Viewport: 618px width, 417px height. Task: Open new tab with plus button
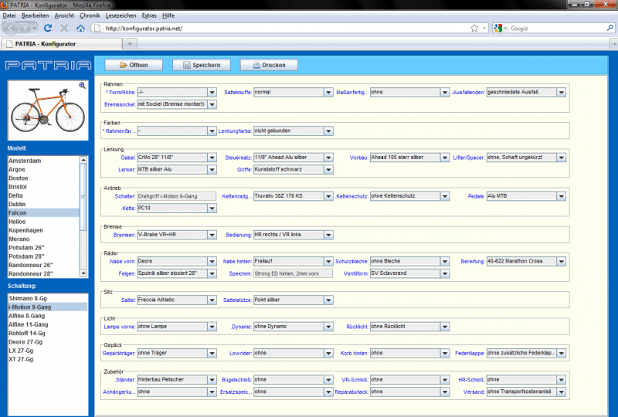(130, 44)
